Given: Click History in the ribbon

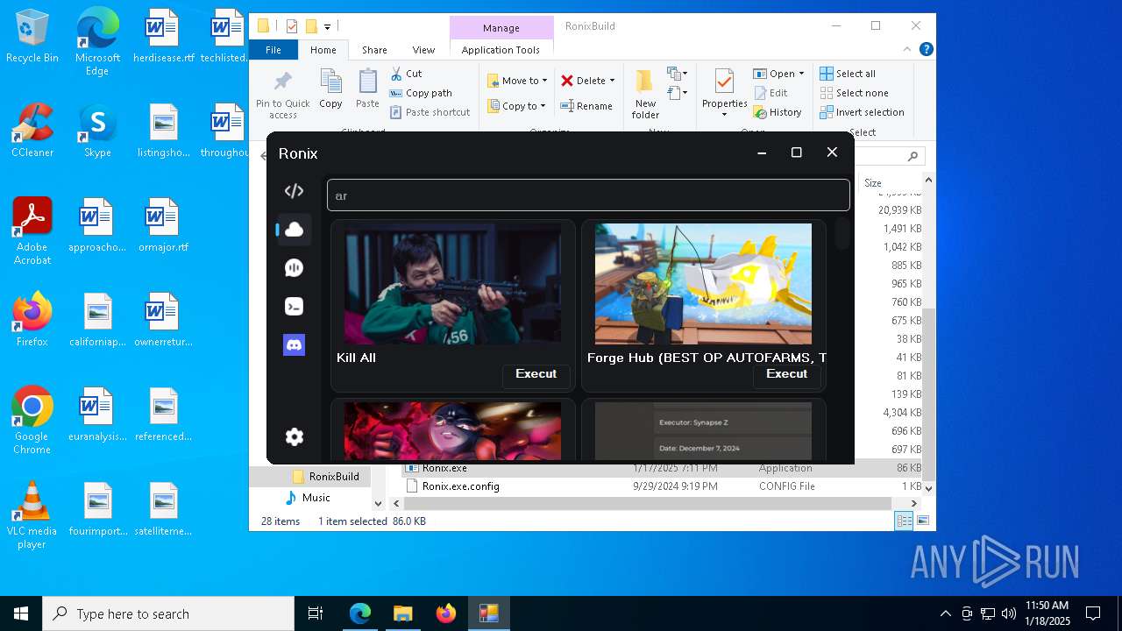Looking at the screenshot, I should (x=778, y=112).
